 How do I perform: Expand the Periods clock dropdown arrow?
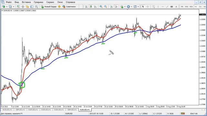tap(132, 7)
